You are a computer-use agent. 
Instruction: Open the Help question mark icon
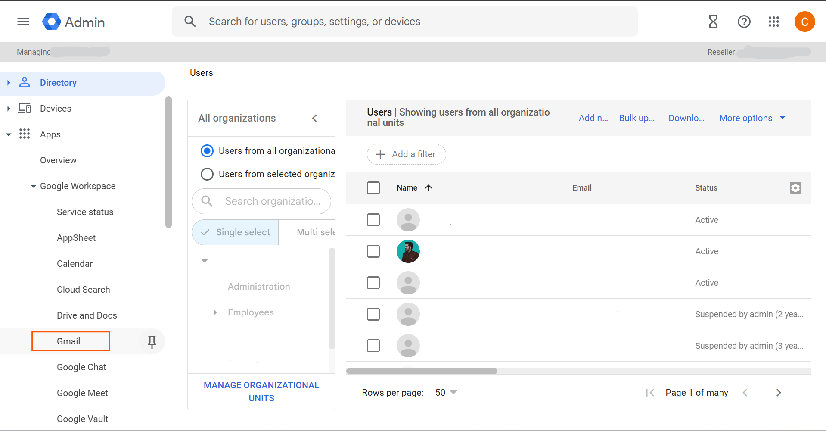click(744, 22)
